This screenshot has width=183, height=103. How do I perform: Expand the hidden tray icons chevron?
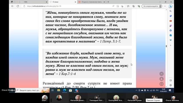click(136, 90)
